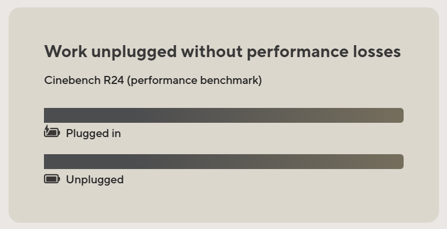
Task: Click the Unplugged performance bar
Action: [x=224, y=162]
